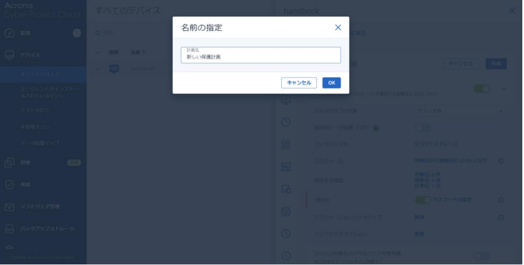Click the 計画名 text input field

pos(261,55)
